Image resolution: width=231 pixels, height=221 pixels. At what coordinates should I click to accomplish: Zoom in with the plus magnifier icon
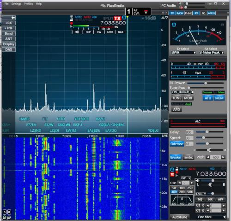9,218
